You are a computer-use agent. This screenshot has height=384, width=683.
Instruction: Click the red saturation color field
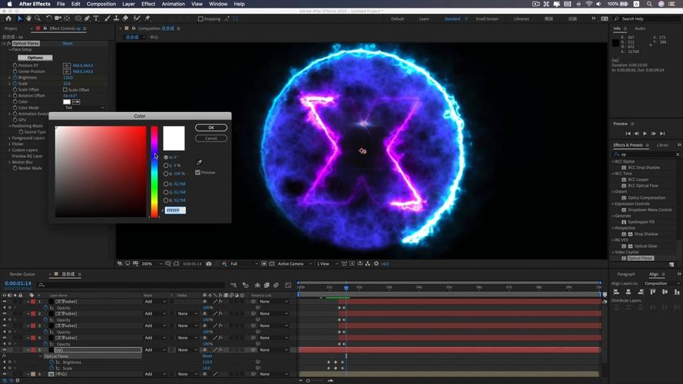(x=101, y=171)
